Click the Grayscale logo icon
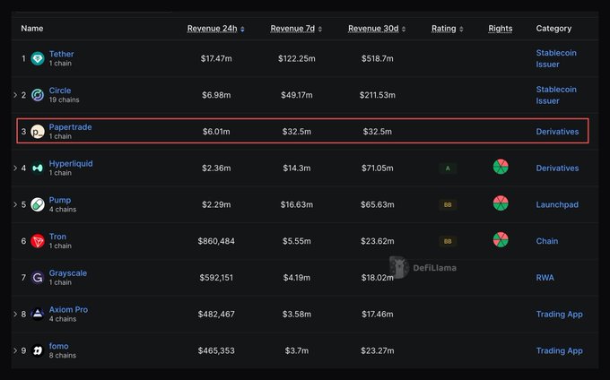This screenshot has width=610, height=380. [x=38, y=278]
